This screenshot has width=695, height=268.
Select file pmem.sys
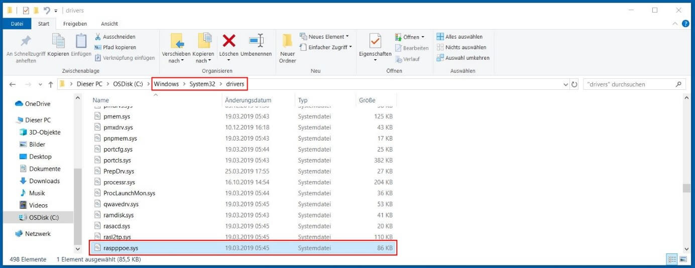[x=243, y=116]
